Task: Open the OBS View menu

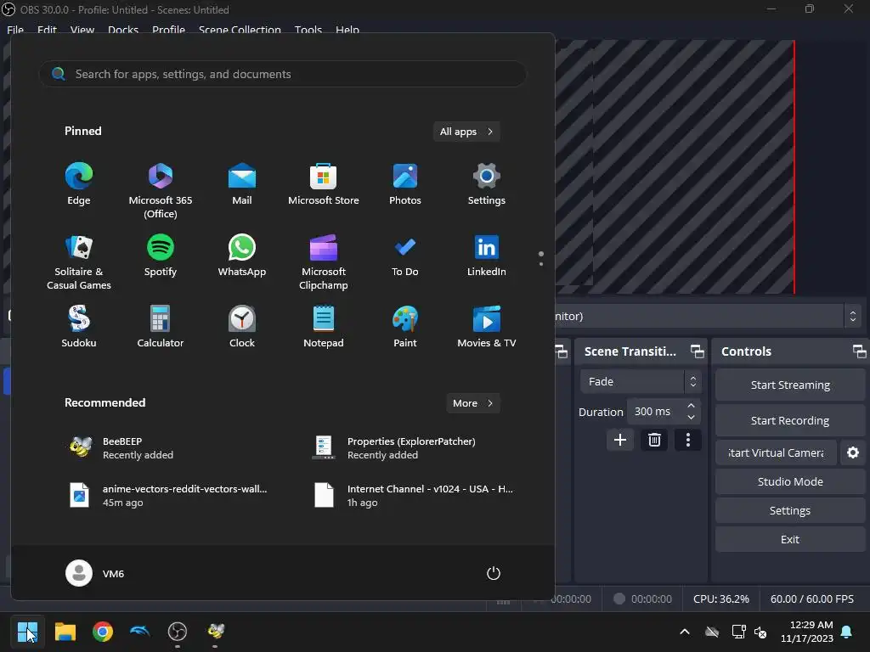Action: coord(82,30)
